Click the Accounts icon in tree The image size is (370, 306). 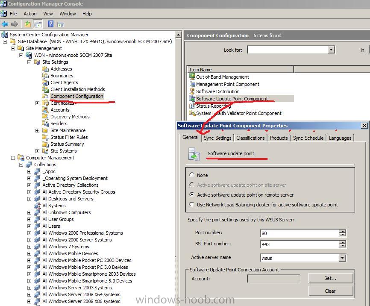[x=45, y=110]
